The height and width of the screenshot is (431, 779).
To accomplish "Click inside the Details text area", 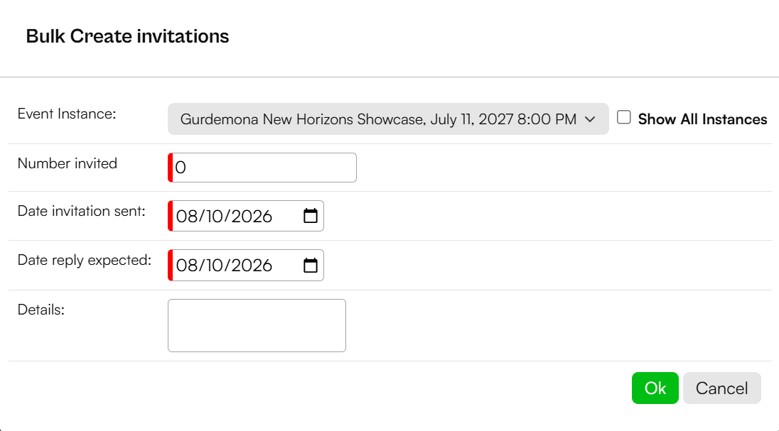I will coord(257,325).
